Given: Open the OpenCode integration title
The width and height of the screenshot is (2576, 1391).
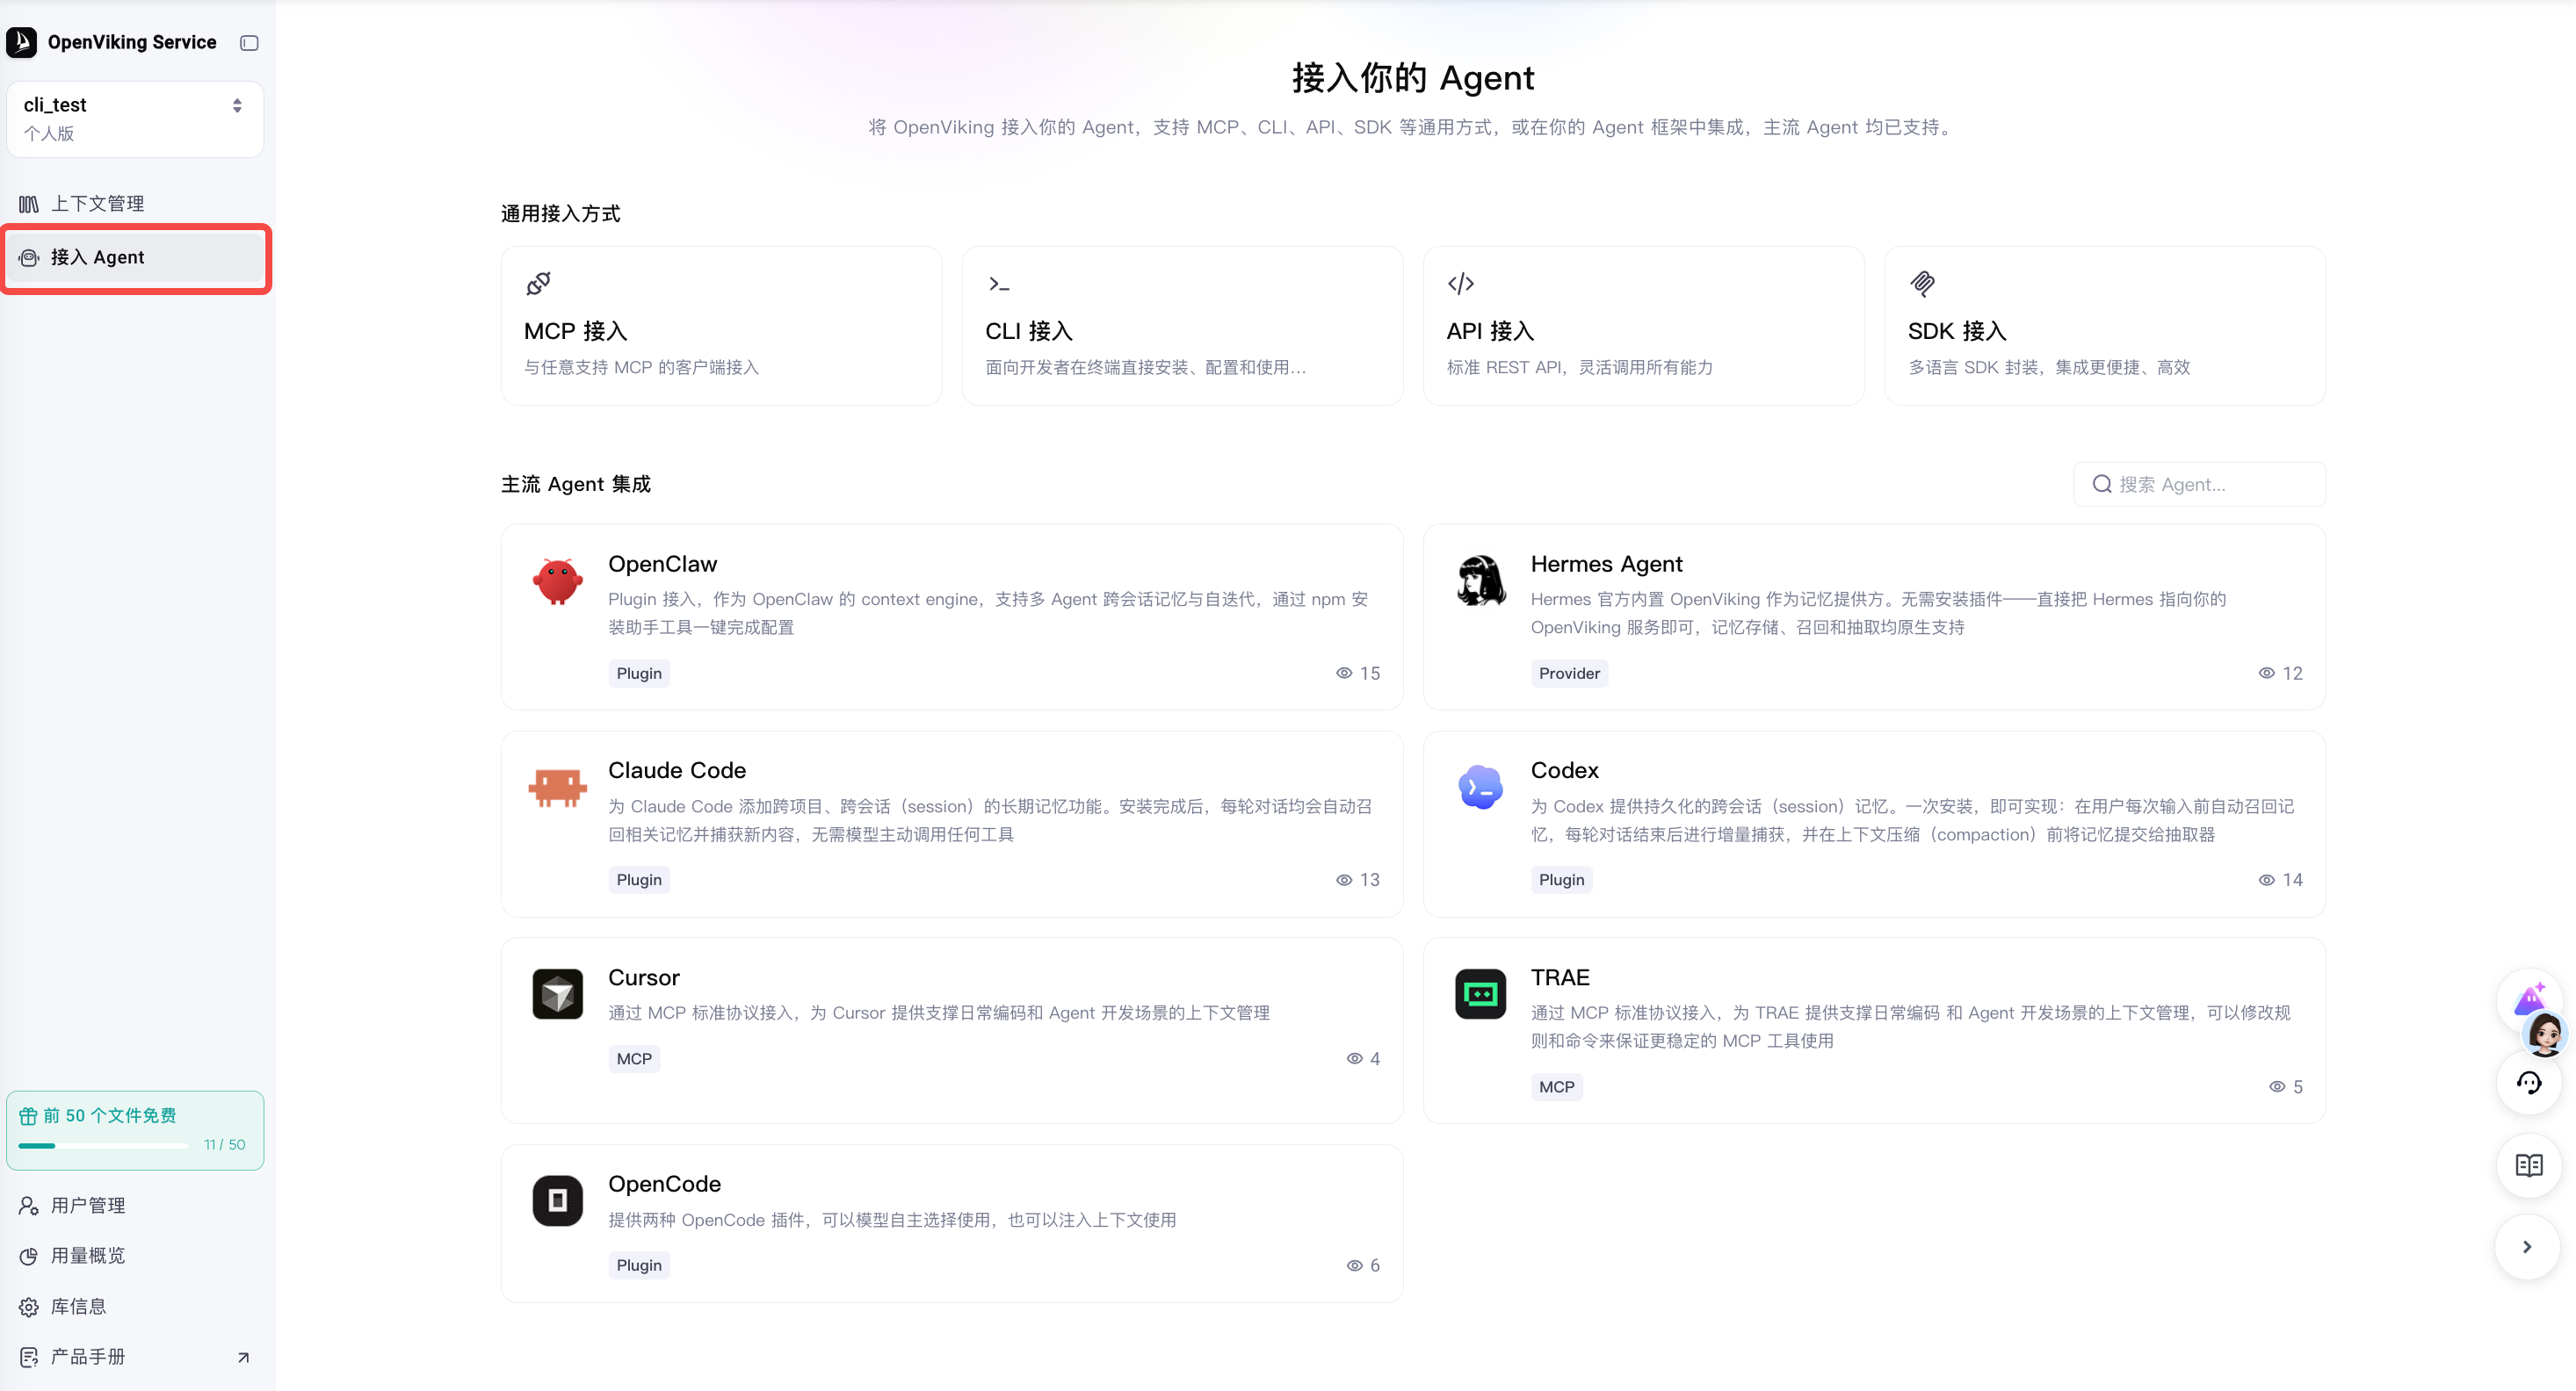Looking at the screenshot, I should 664,1184.
